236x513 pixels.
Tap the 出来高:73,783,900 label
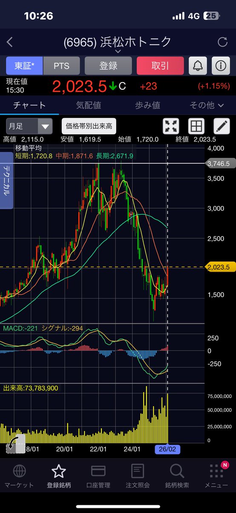(31, 388)
